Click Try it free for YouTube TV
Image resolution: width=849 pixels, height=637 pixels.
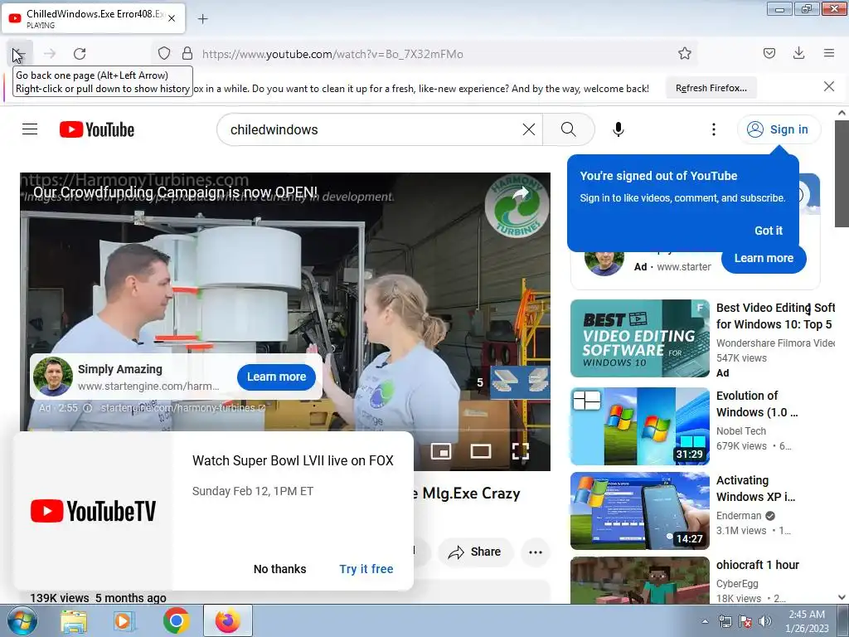pyautogui.click(x=366, y=569)
